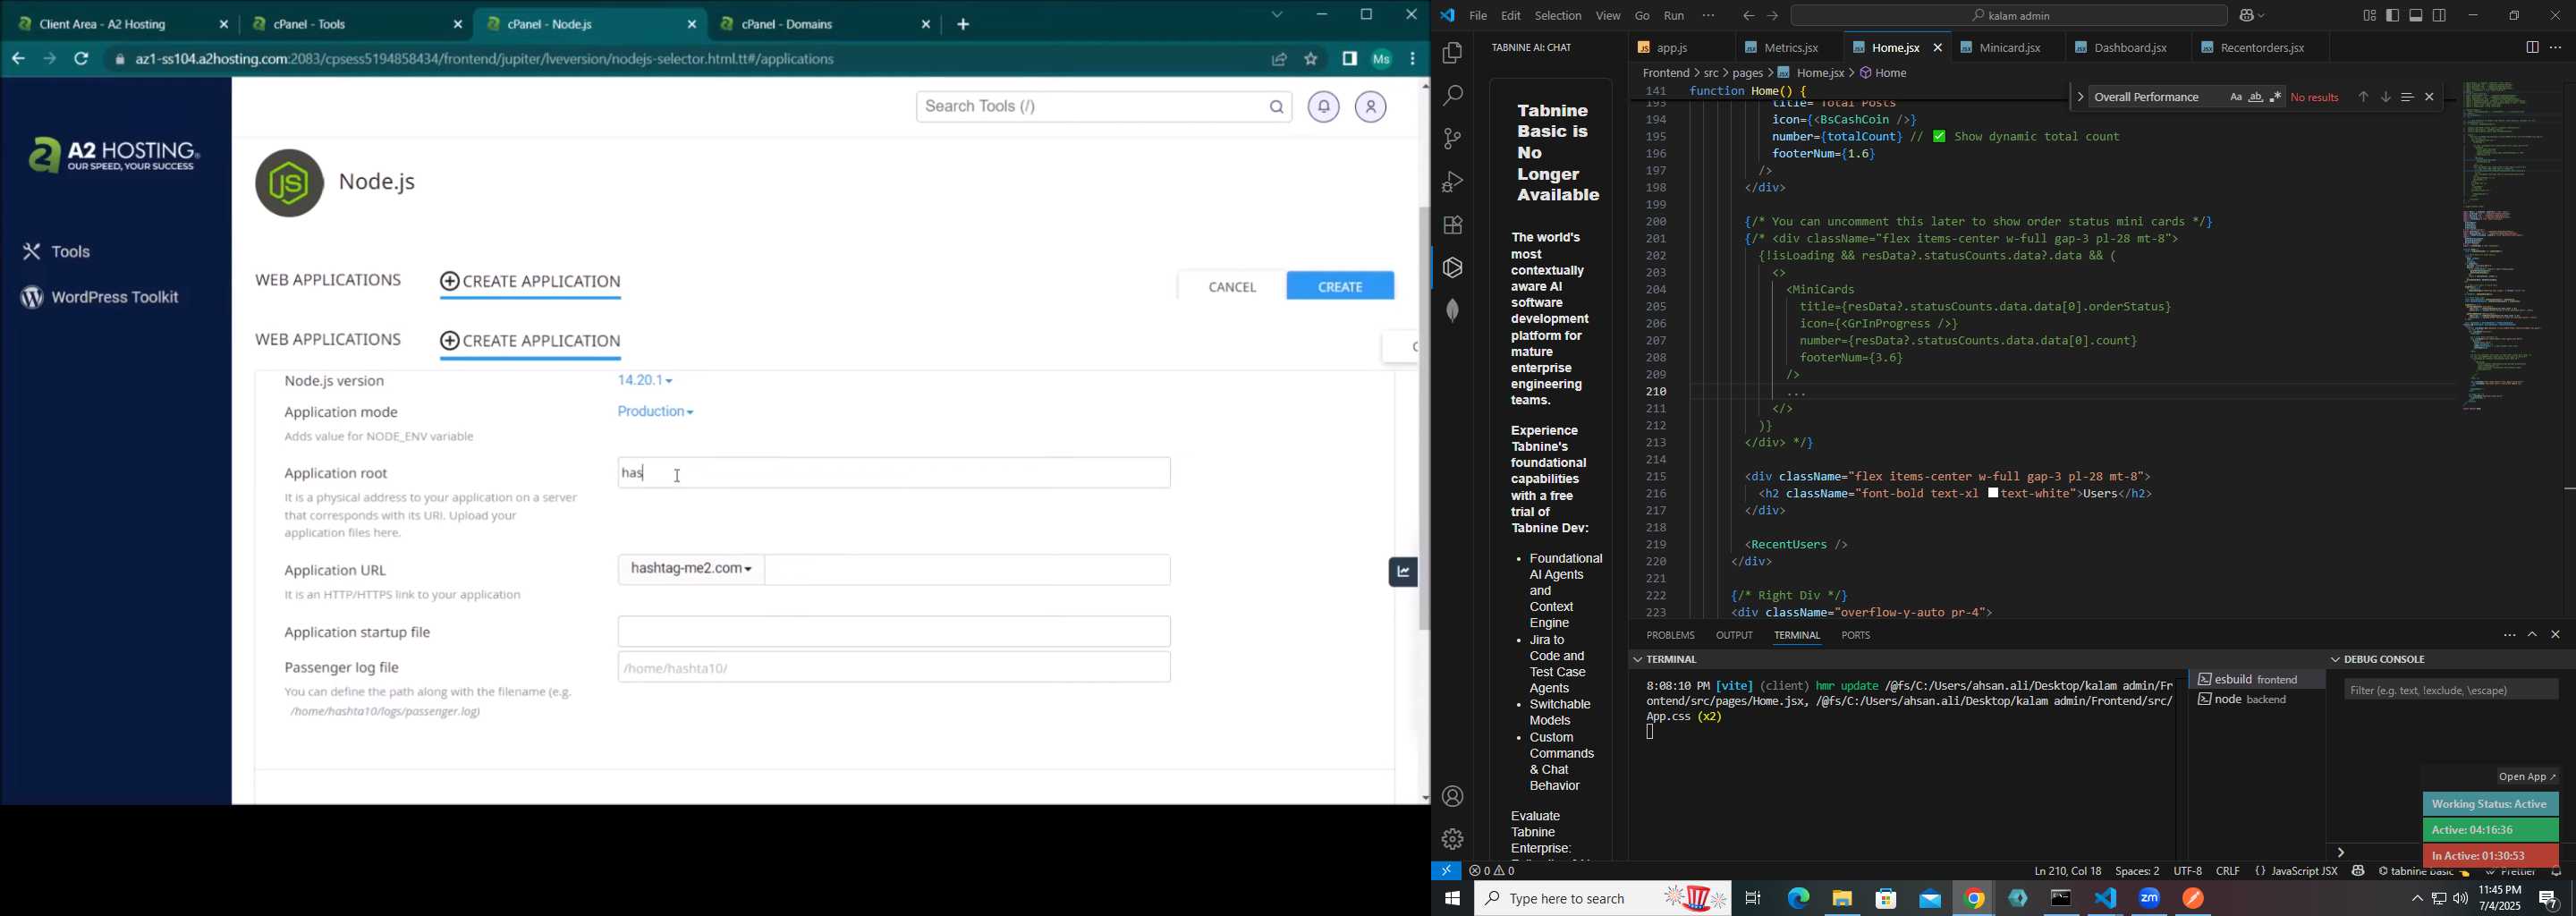The height and width of the screenshot is (916, 2576).
Task: Switch to PROBLEMS panel tab
Action: (x=1670, y=636)
